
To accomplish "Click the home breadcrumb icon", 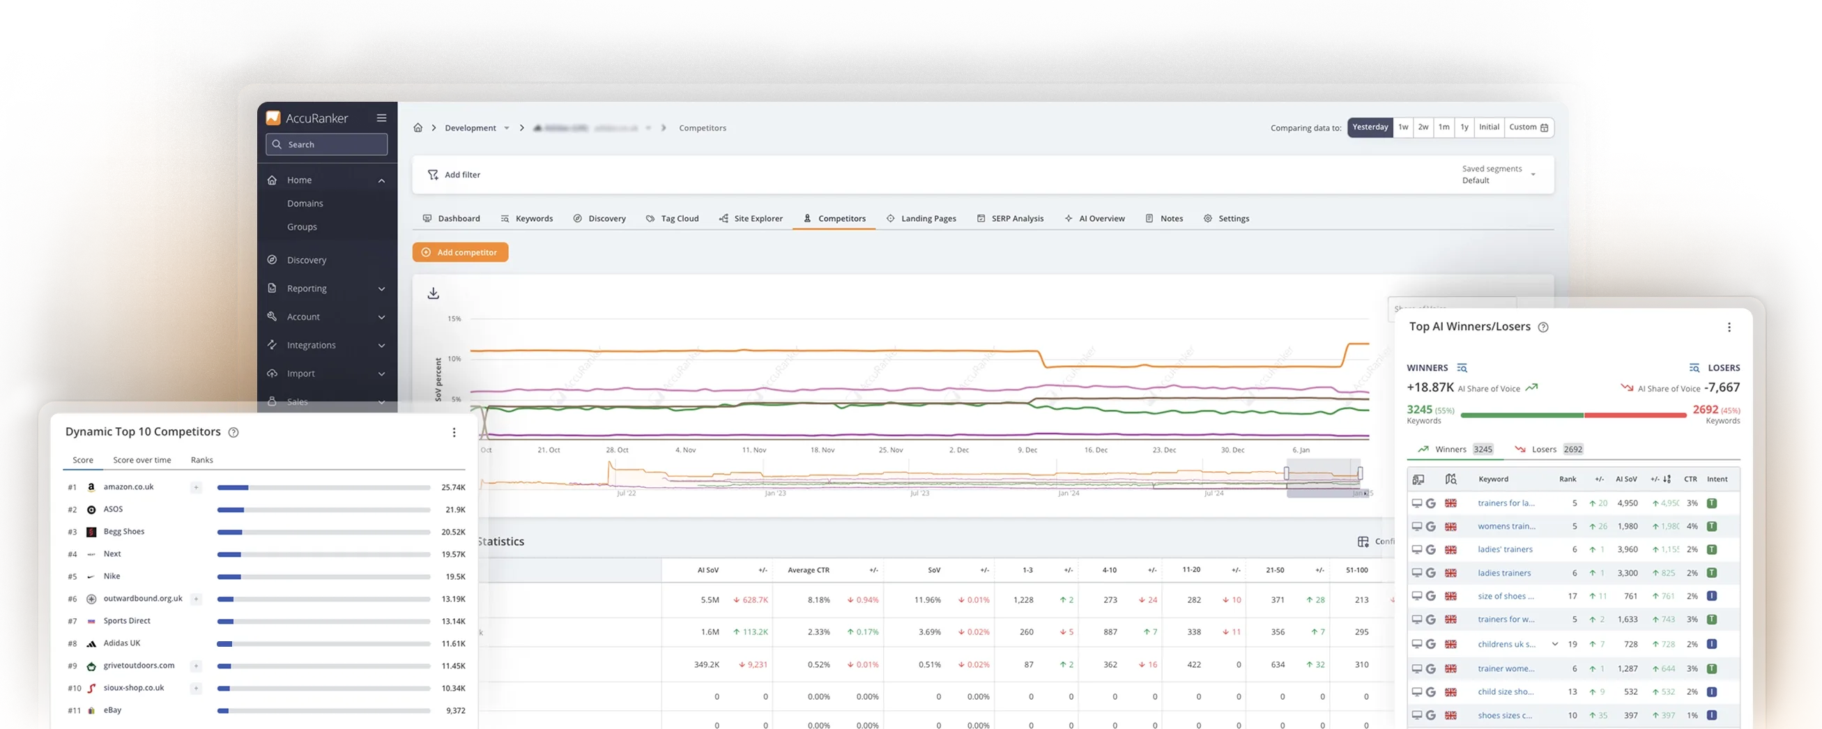I will [418, 128].
